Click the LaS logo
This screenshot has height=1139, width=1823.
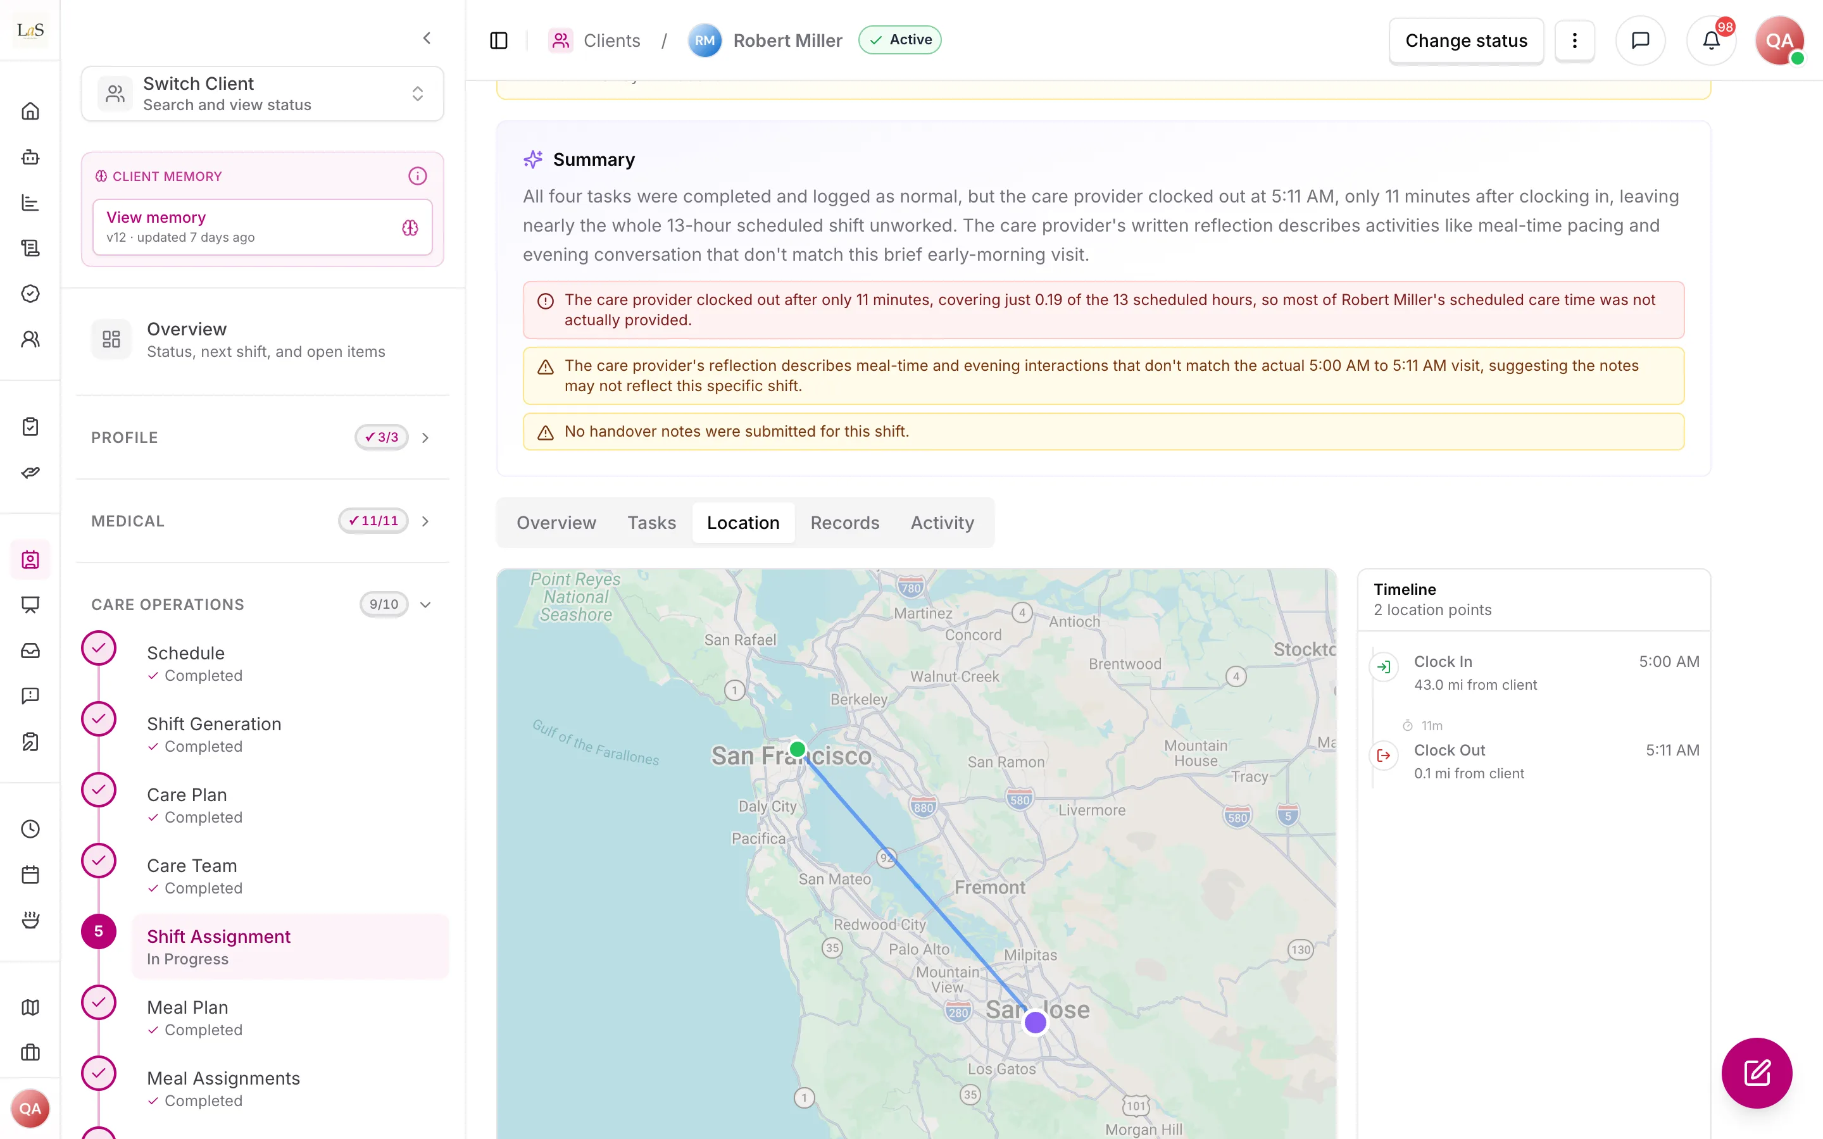(x=30, y=30)
